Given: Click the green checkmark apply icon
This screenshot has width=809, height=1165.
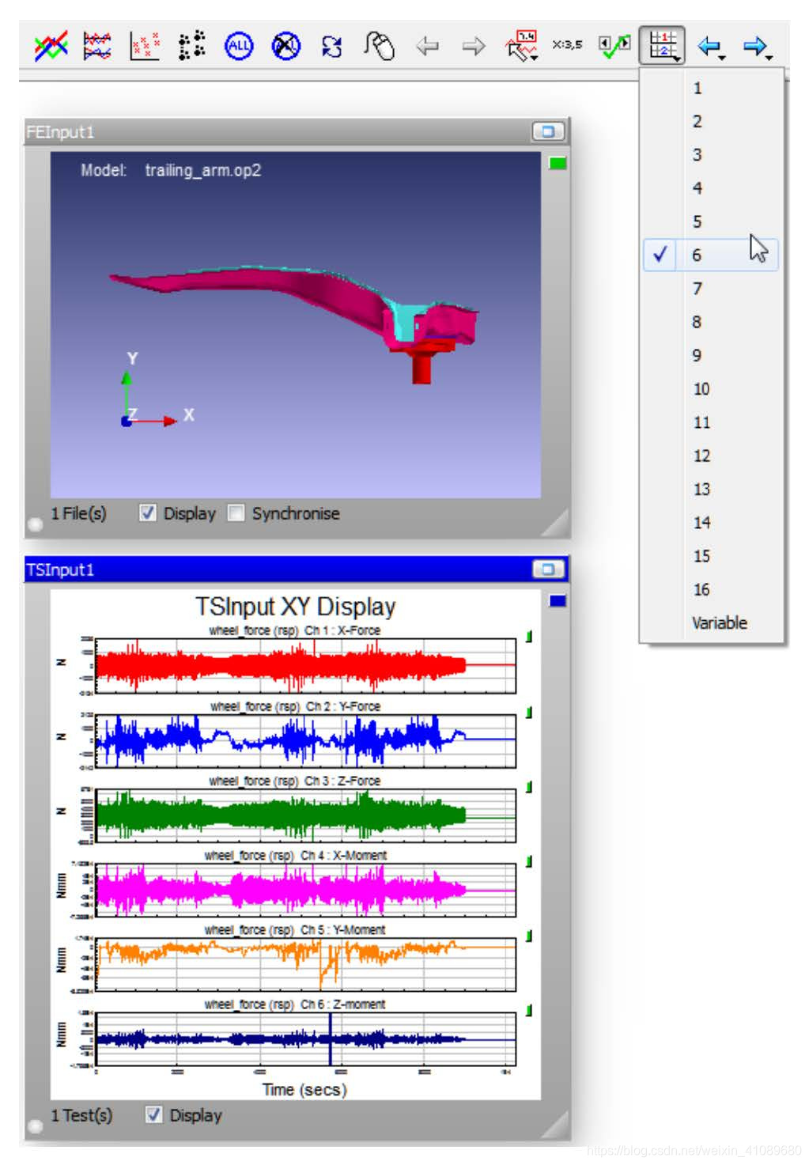Looking at the screenshot, I should click(614, 47).
